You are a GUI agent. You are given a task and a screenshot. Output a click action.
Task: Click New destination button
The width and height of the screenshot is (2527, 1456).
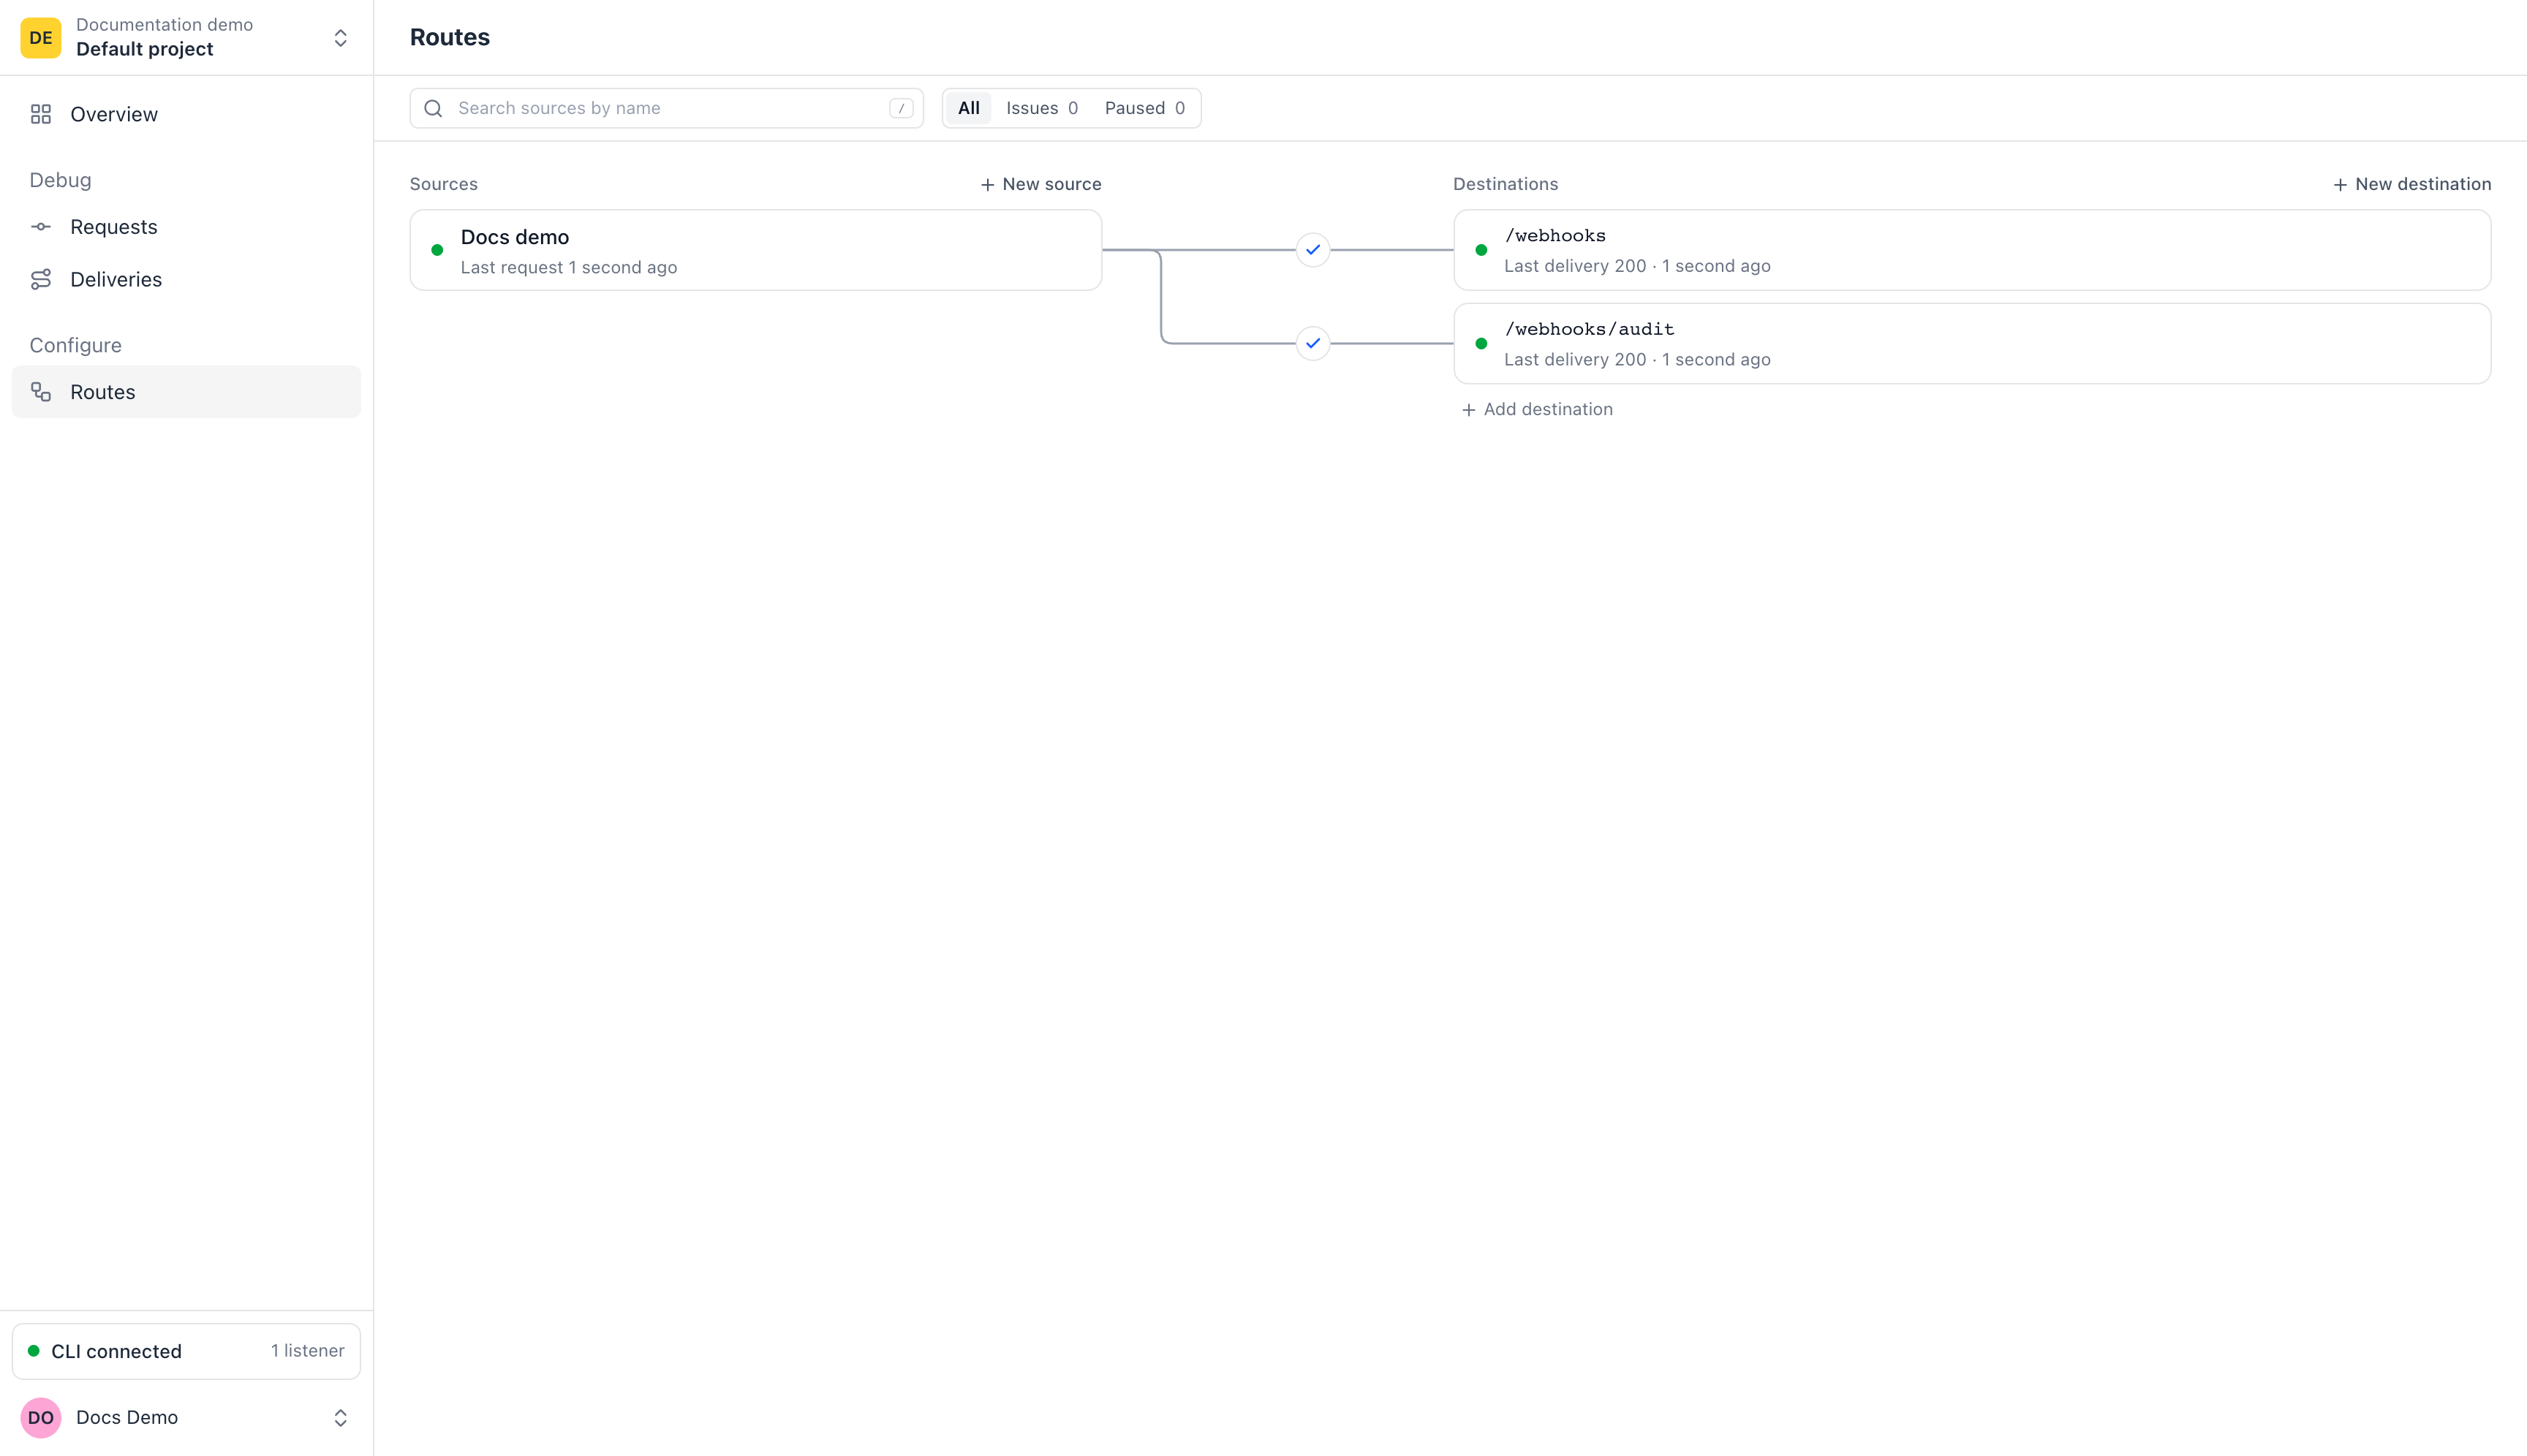(2412, 184)
